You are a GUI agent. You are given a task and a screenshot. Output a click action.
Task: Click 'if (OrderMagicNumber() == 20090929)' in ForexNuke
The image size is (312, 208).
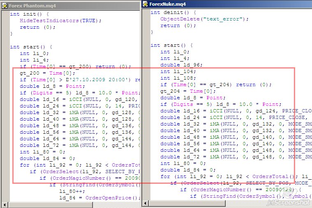pyautogui.click(x=241, y=190)
